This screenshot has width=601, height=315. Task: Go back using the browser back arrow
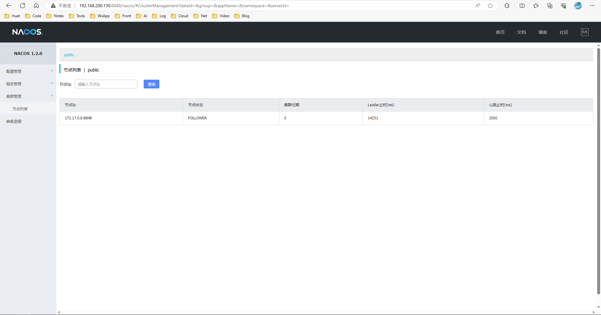9,6
